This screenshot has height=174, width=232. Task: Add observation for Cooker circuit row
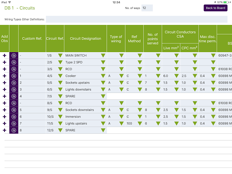pyautogui.click(x=5, y=76)
